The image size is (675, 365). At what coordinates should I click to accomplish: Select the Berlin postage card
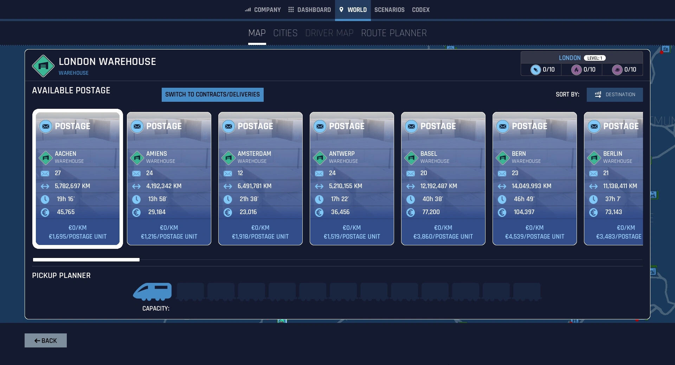coord(613,178)
